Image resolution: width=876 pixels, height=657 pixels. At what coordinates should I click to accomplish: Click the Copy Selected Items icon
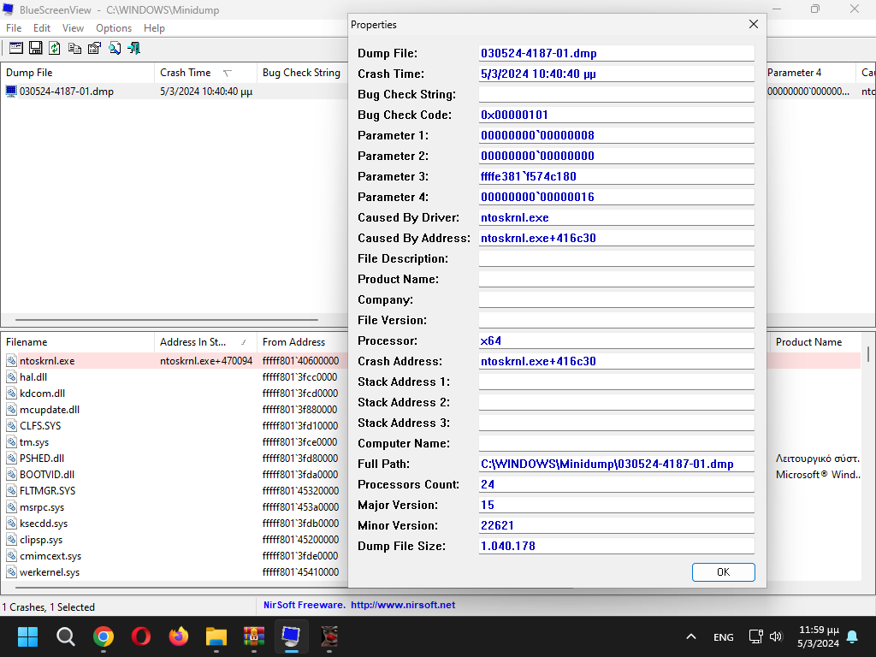(74, 48)
